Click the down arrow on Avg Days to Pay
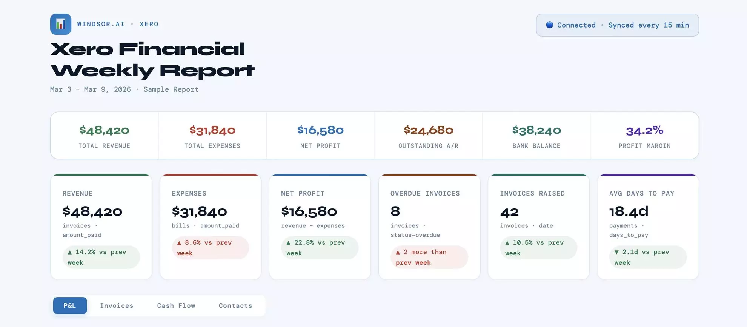This screenshot has width=747, height=327. 616,252
